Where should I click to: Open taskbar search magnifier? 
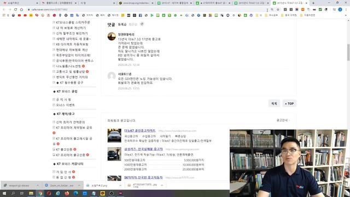(13, 193)
